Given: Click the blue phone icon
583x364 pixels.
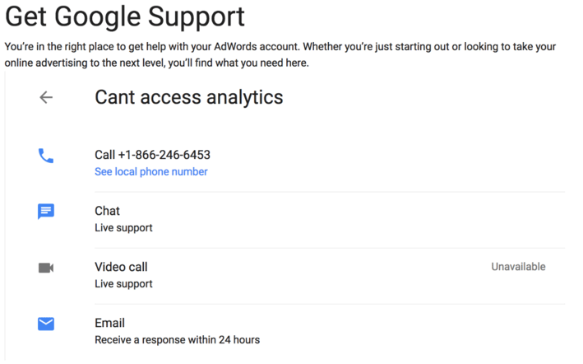Looking at the screenshot, I should pos(46,156).
